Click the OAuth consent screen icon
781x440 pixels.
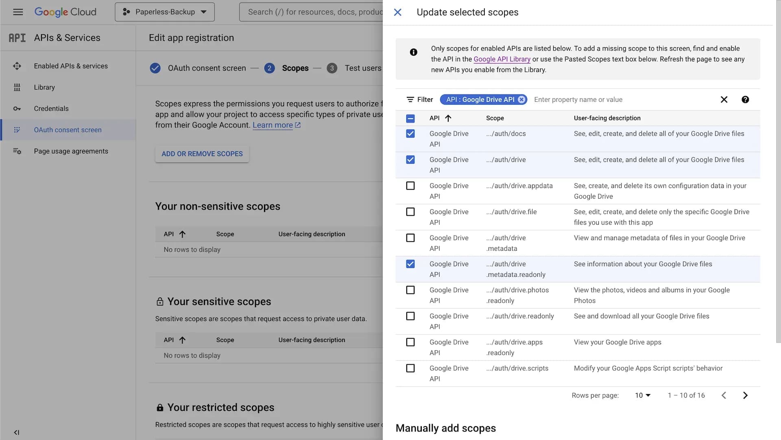(17, 130)
